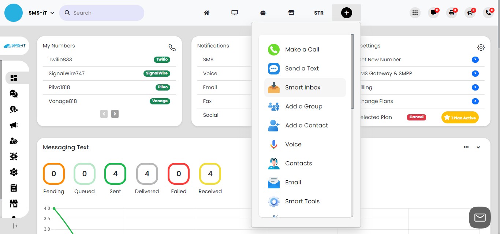Click the Twilio badge

[x=162, y=60]
